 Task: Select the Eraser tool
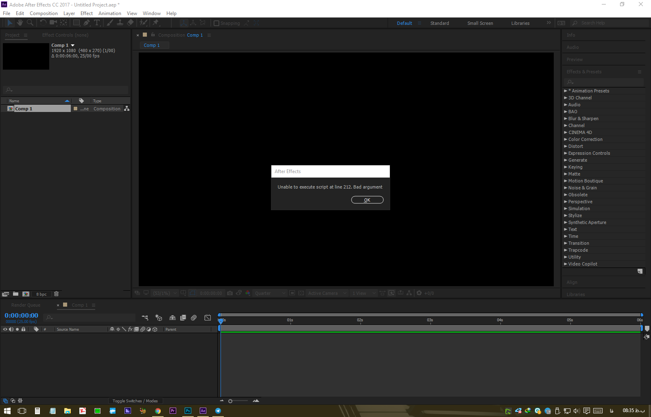[x=130, y=23]
